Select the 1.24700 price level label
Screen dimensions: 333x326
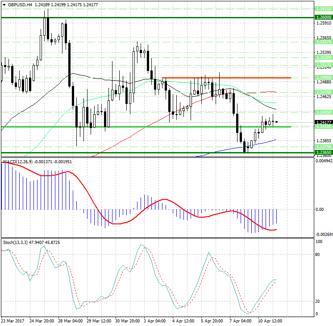coord(323,91)
